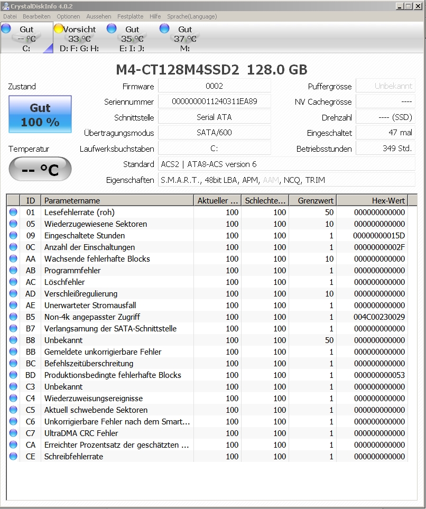
Task: Click the status orb for row ID B7
Action: point(13,329)
